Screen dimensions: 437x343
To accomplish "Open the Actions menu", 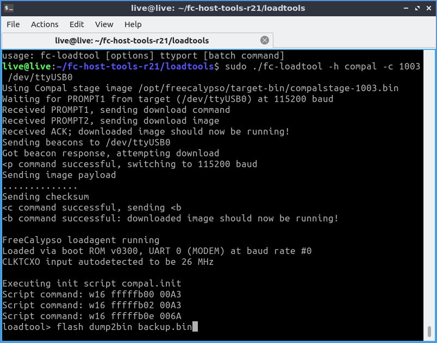I will coord(45,24).
